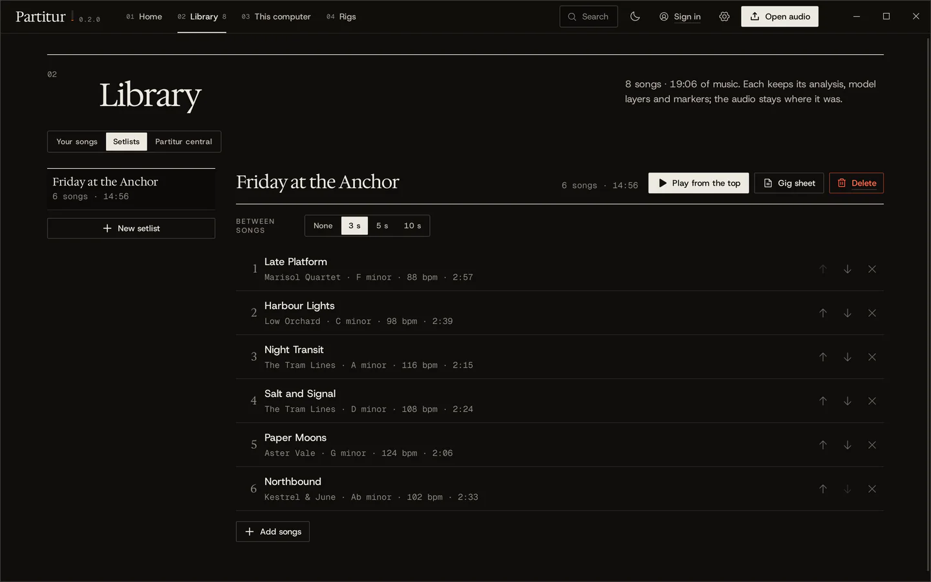Select 5 s gap between songs
The width and height of the screenshot is (931, 582).
(382, 226)
